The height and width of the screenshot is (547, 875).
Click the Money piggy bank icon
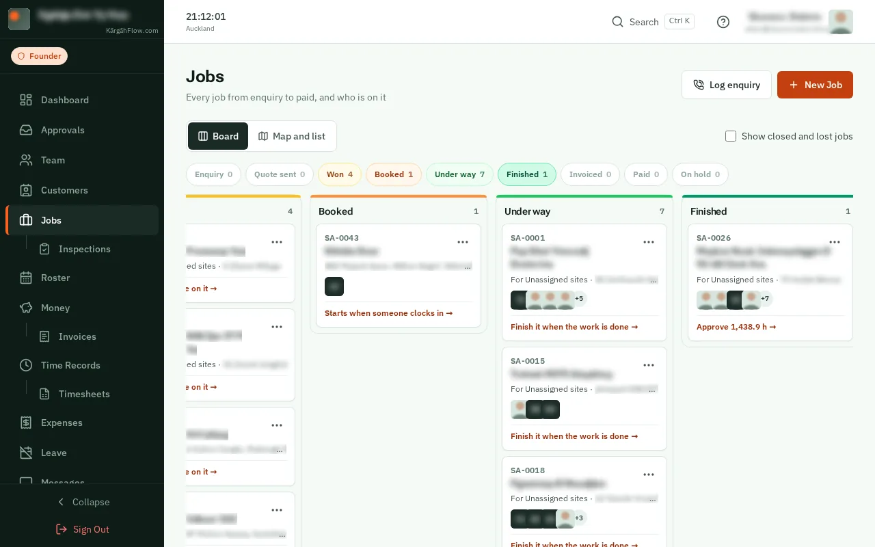tap(26, 308)
